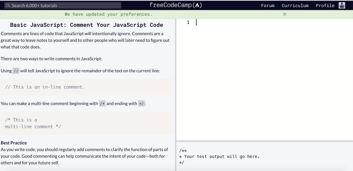Viewport: 353px width, 171px height.
Task: Click the test output console area
Action: (x=264, y=156)
